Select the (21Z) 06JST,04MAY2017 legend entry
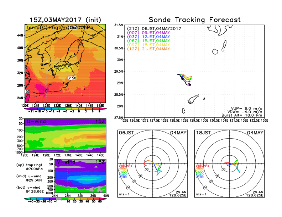Screen dimensions: 282x217 coord(154,28)
